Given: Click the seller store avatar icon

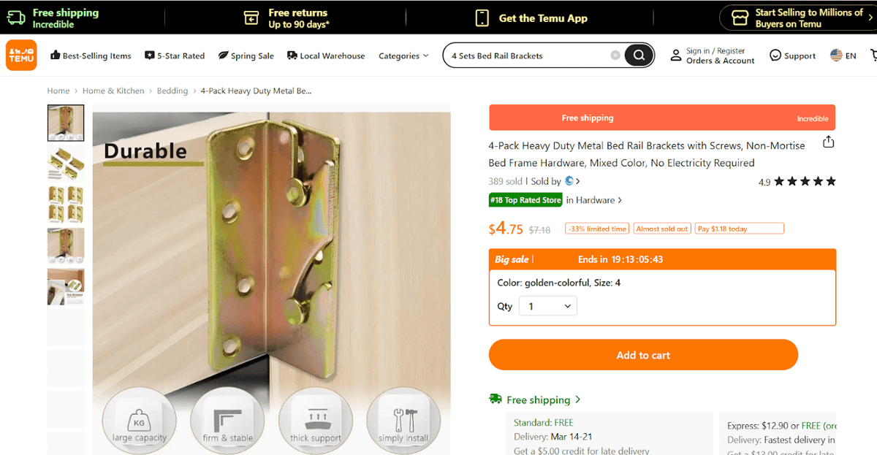Looking at the screenshot, I should click(x=569, y=181).
